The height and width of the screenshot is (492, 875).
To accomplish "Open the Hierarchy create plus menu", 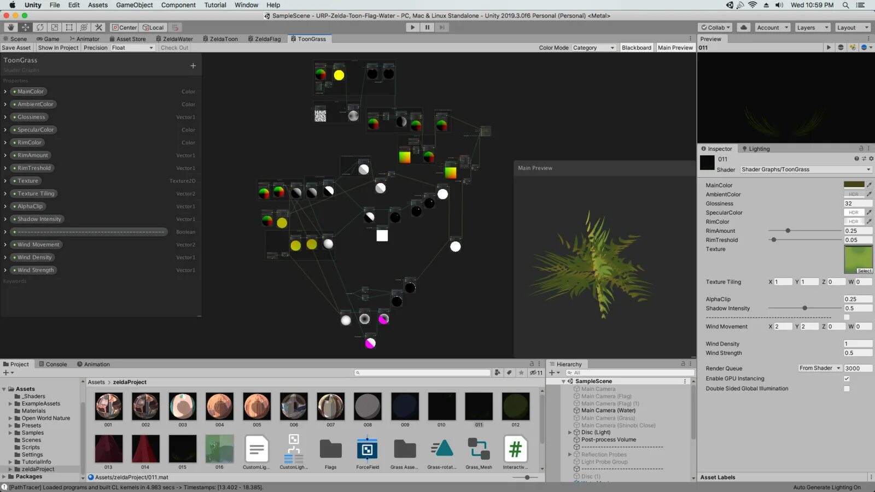I will (555, 373).
